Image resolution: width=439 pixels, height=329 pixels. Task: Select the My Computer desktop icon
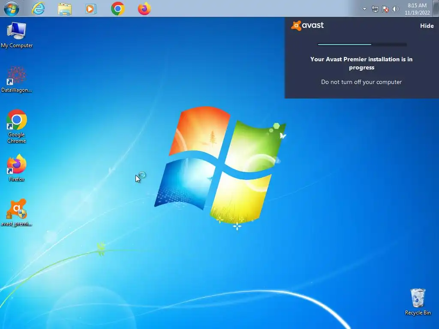17,35
